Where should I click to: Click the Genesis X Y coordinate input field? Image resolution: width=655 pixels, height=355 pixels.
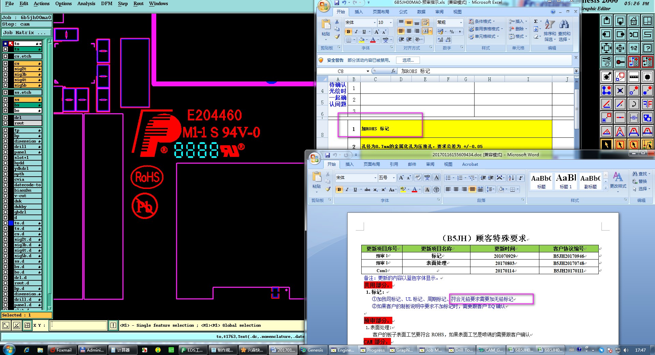click(78, 325)
